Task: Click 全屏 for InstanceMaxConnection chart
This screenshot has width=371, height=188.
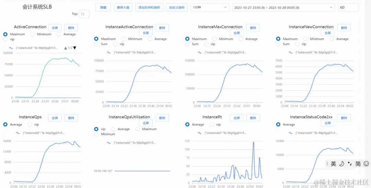Action: click(237, 33)
